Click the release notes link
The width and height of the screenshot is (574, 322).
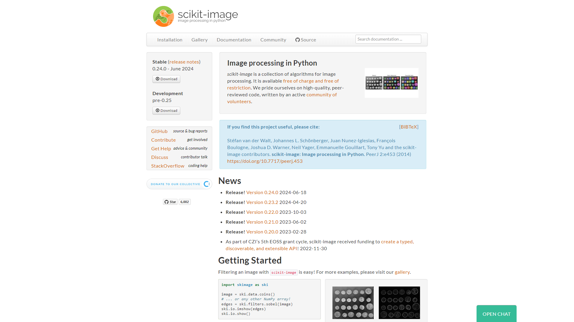(x=184, y=61)
